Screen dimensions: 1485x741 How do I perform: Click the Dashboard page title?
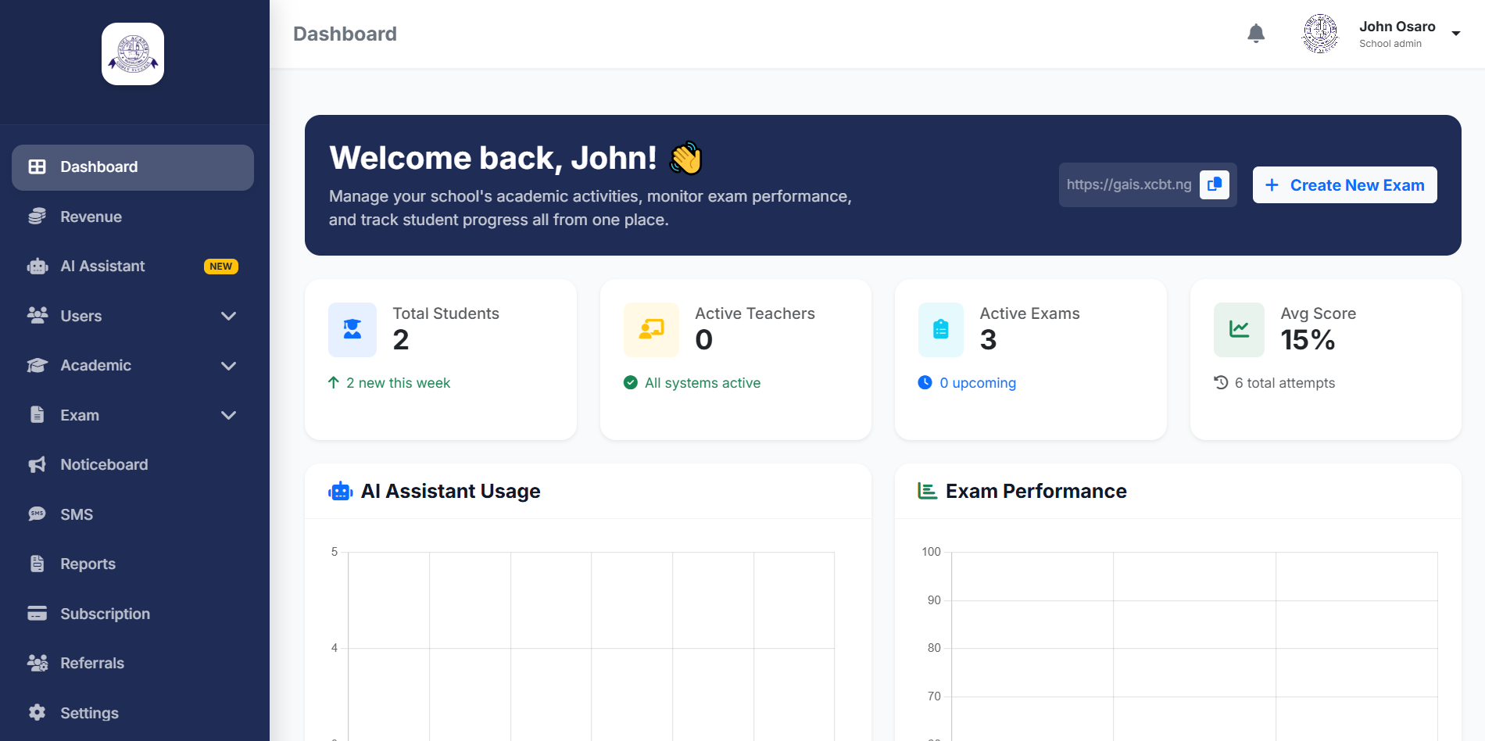click(345, 34)
